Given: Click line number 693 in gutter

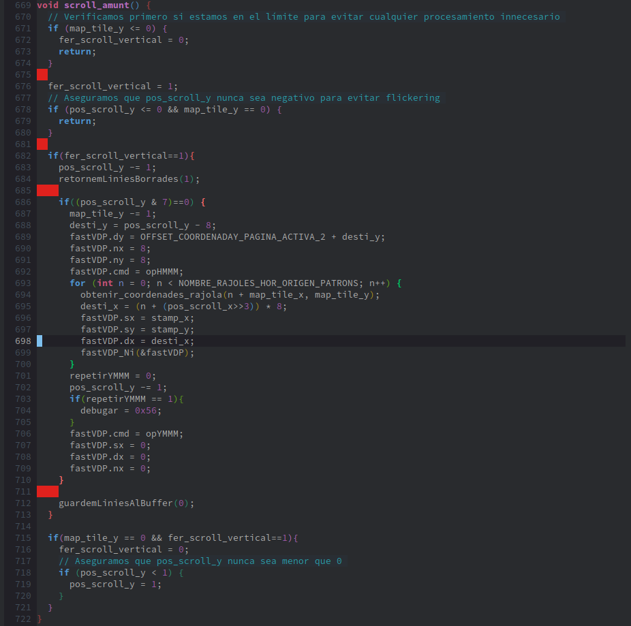Looking at the screenshot, I should [x=23, y=283].
